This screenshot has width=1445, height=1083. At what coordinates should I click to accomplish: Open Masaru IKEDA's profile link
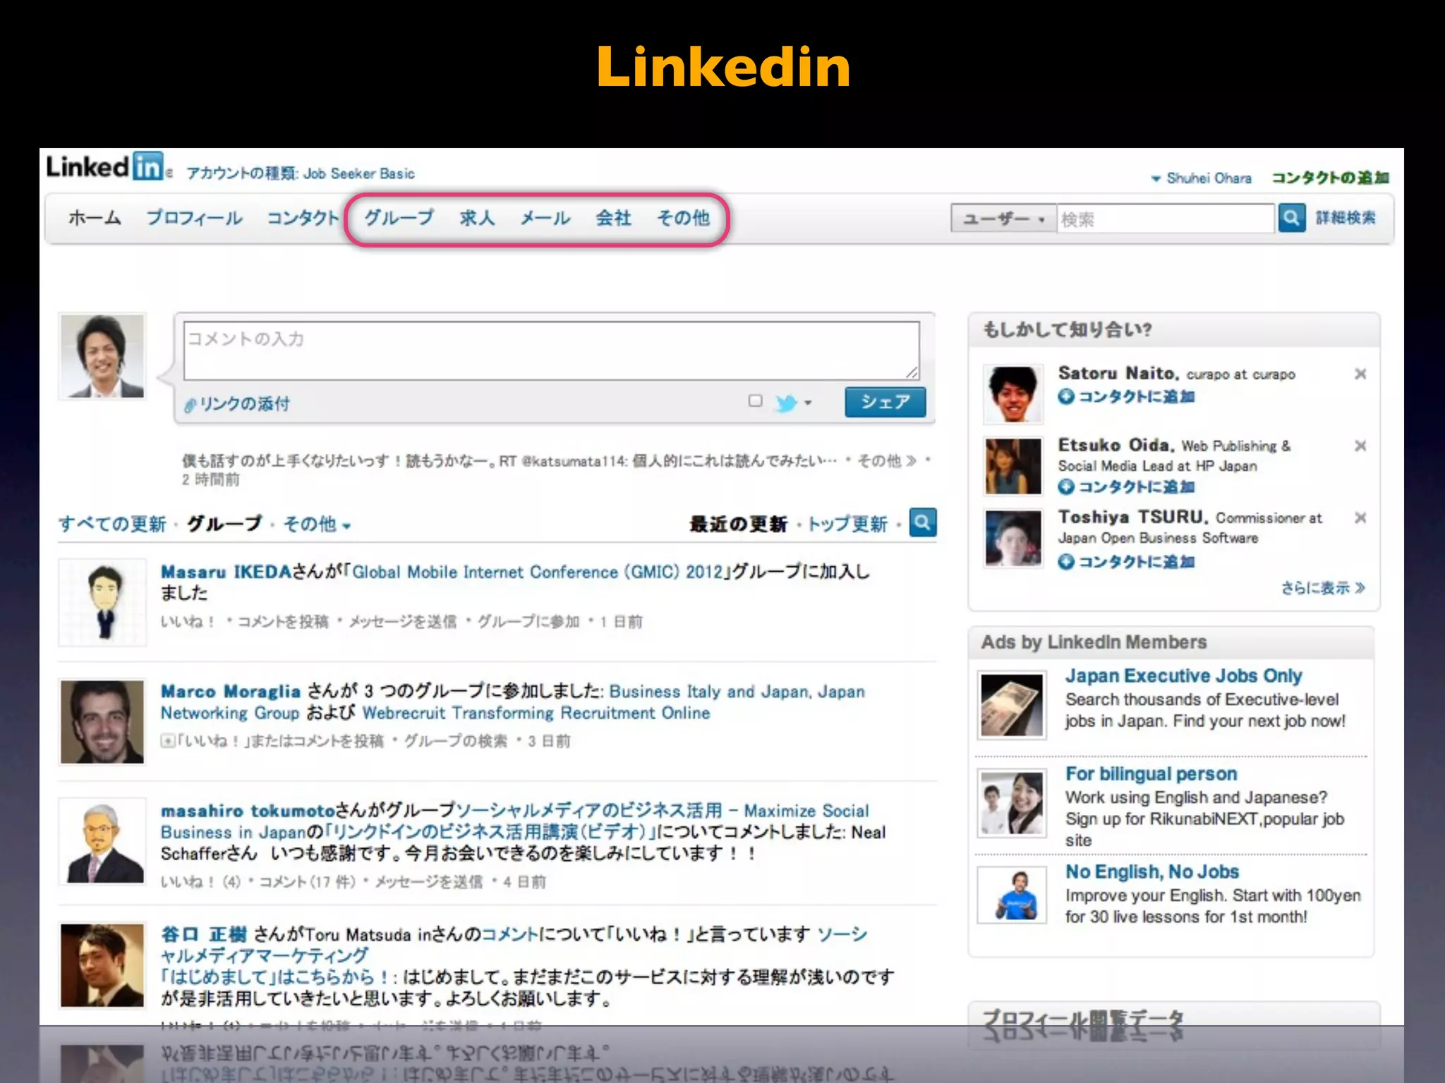226,572
